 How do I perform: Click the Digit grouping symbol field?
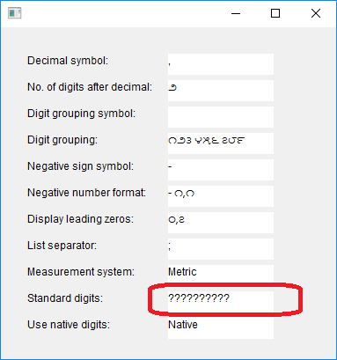[x=221, y=117]
